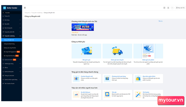186x107 pixels.
Task: Click 'Flash Sale - Giá sốc mỗi ngày' text
Action: (79, 35)
